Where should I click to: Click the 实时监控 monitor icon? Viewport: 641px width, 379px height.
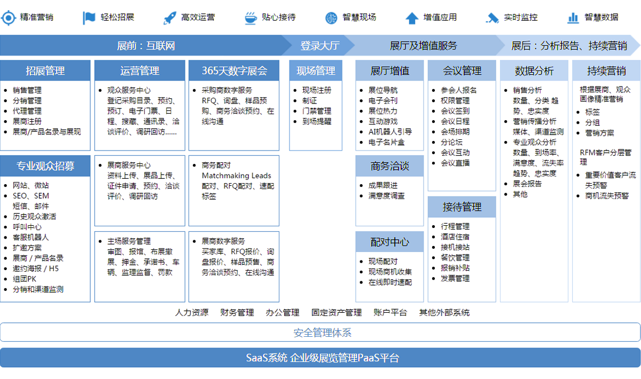(492, 18)
